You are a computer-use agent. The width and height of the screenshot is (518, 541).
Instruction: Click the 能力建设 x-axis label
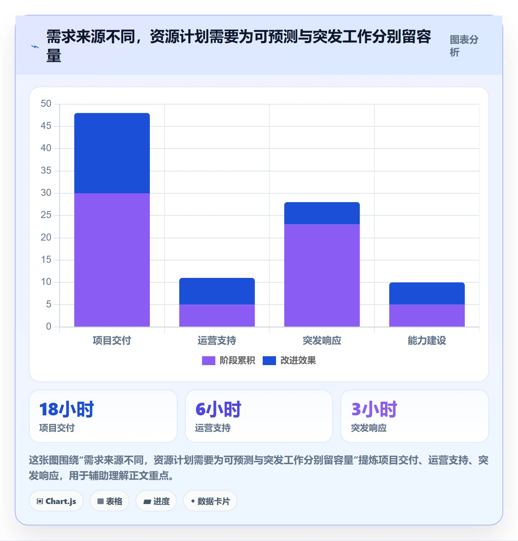click(427, 340)
